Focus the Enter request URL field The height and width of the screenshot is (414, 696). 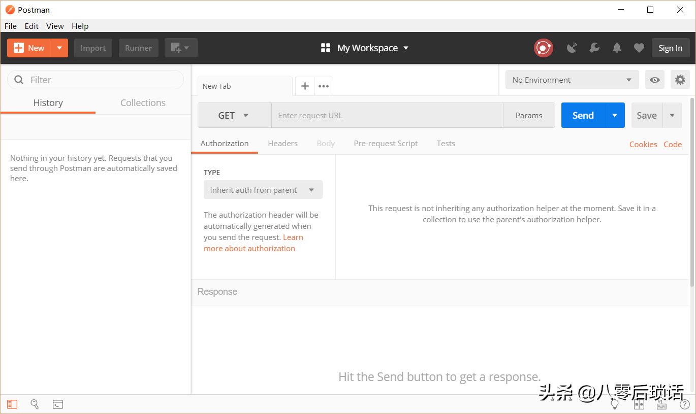pyautogui.click(x=387, y=115)
